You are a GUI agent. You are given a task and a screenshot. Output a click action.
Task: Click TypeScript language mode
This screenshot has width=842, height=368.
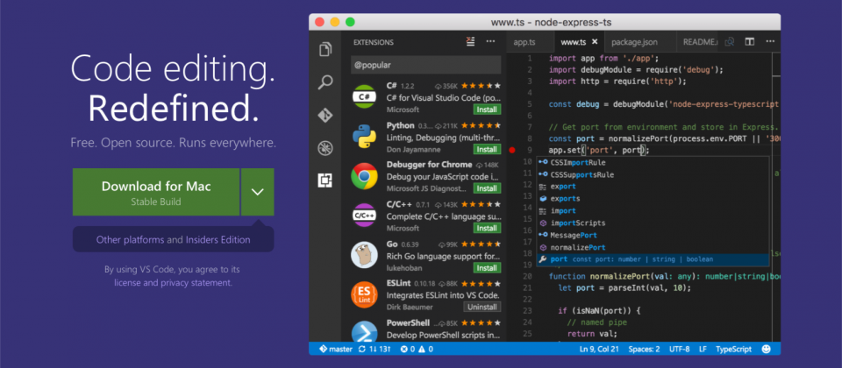tap(733, 349)
